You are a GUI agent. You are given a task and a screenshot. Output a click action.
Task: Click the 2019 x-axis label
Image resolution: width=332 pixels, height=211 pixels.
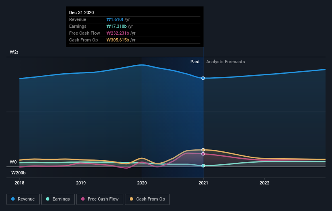pos(81,183)
